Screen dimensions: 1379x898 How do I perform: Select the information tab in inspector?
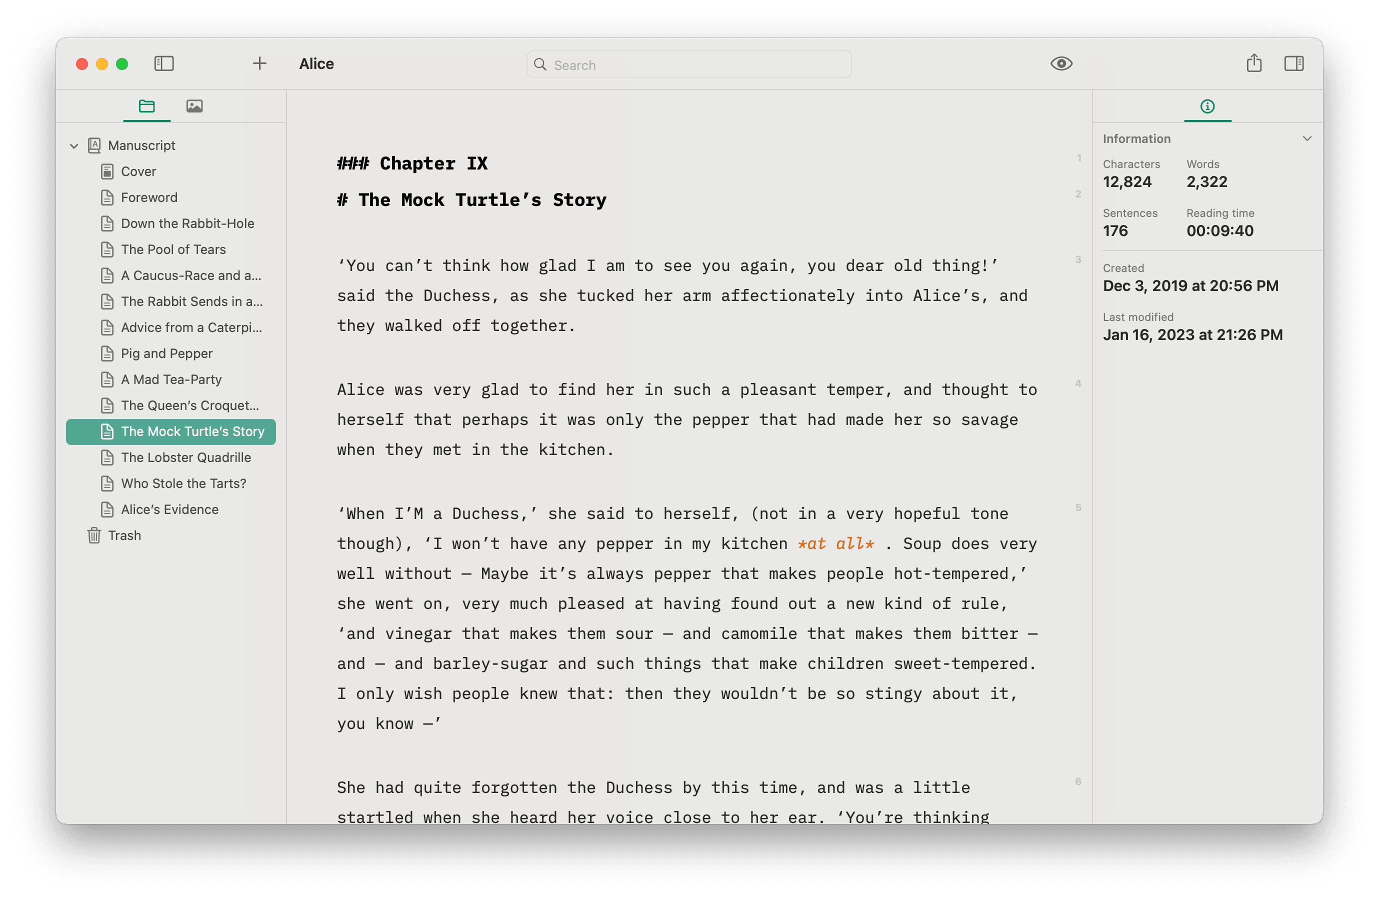tap(1207, 106)
